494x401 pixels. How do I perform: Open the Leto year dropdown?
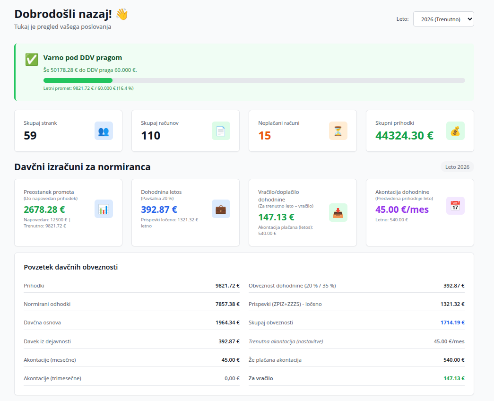click(443, 19)
